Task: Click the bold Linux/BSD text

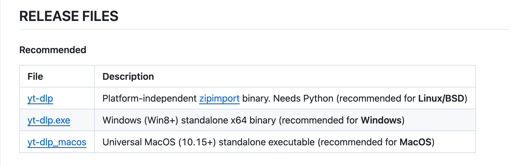Action: click(441, 98)
